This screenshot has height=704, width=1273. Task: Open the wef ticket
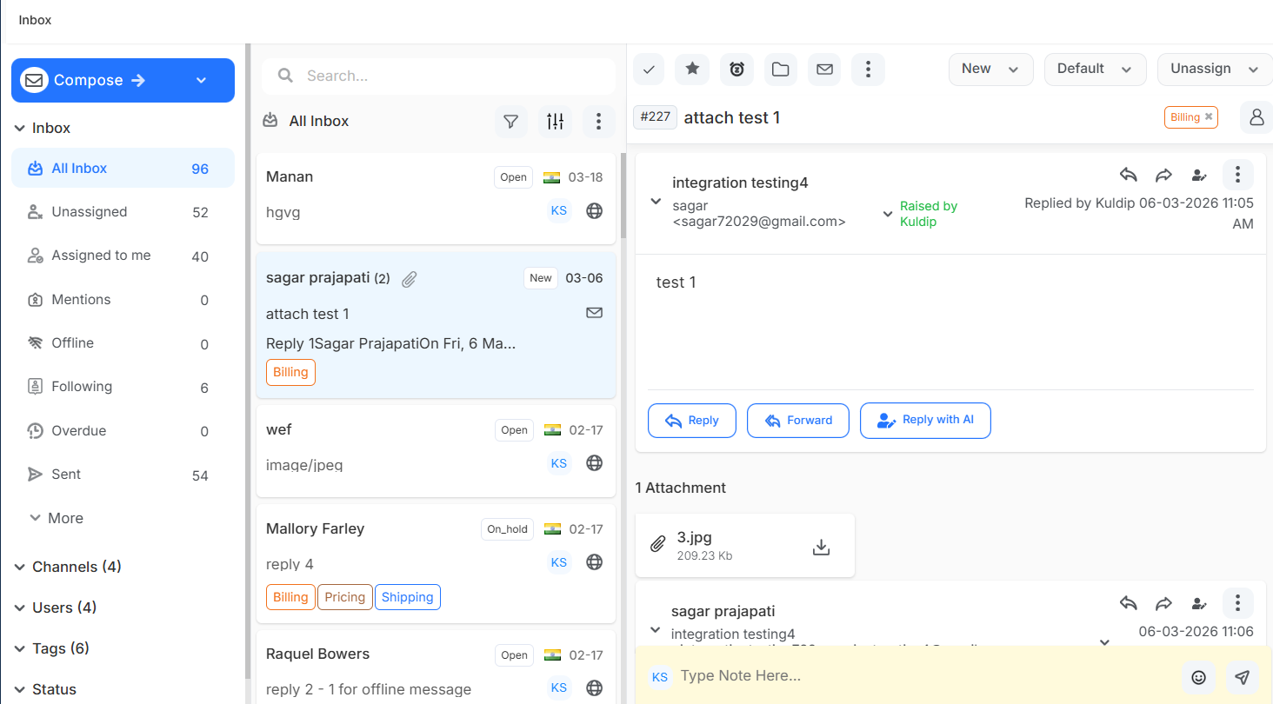pos(436,450)
